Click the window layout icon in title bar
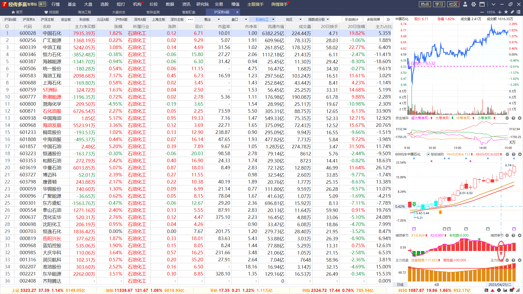This screenshot has height=294, width=523. click(482, 4)
